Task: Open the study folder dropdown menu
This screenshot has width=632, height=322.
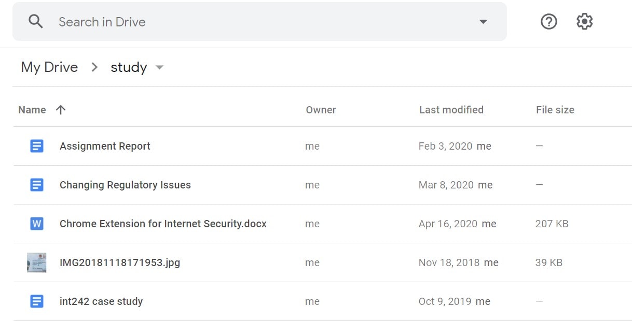Action: 159,67
